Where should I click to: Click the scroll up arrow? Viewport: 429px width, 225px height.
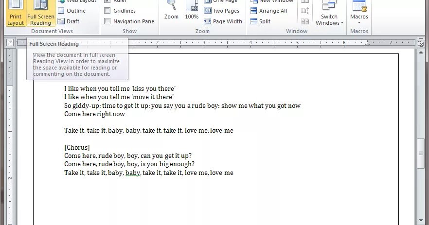click(421, 52)
